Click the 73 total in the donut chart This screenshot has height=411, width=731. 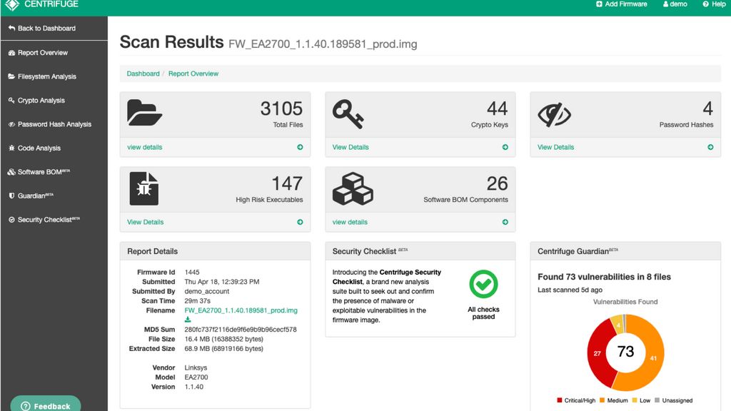point(625,351)
